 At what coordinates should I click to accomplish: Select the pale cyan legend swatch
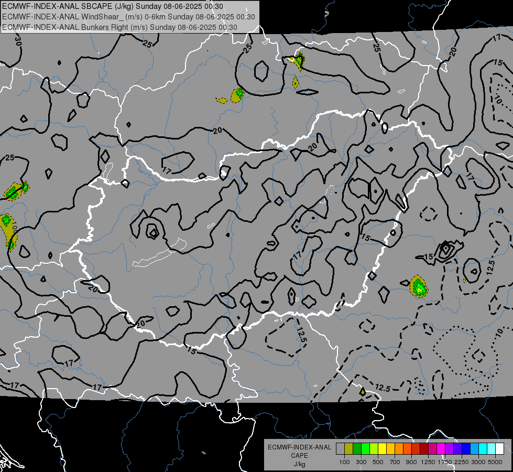pos(492,449)
